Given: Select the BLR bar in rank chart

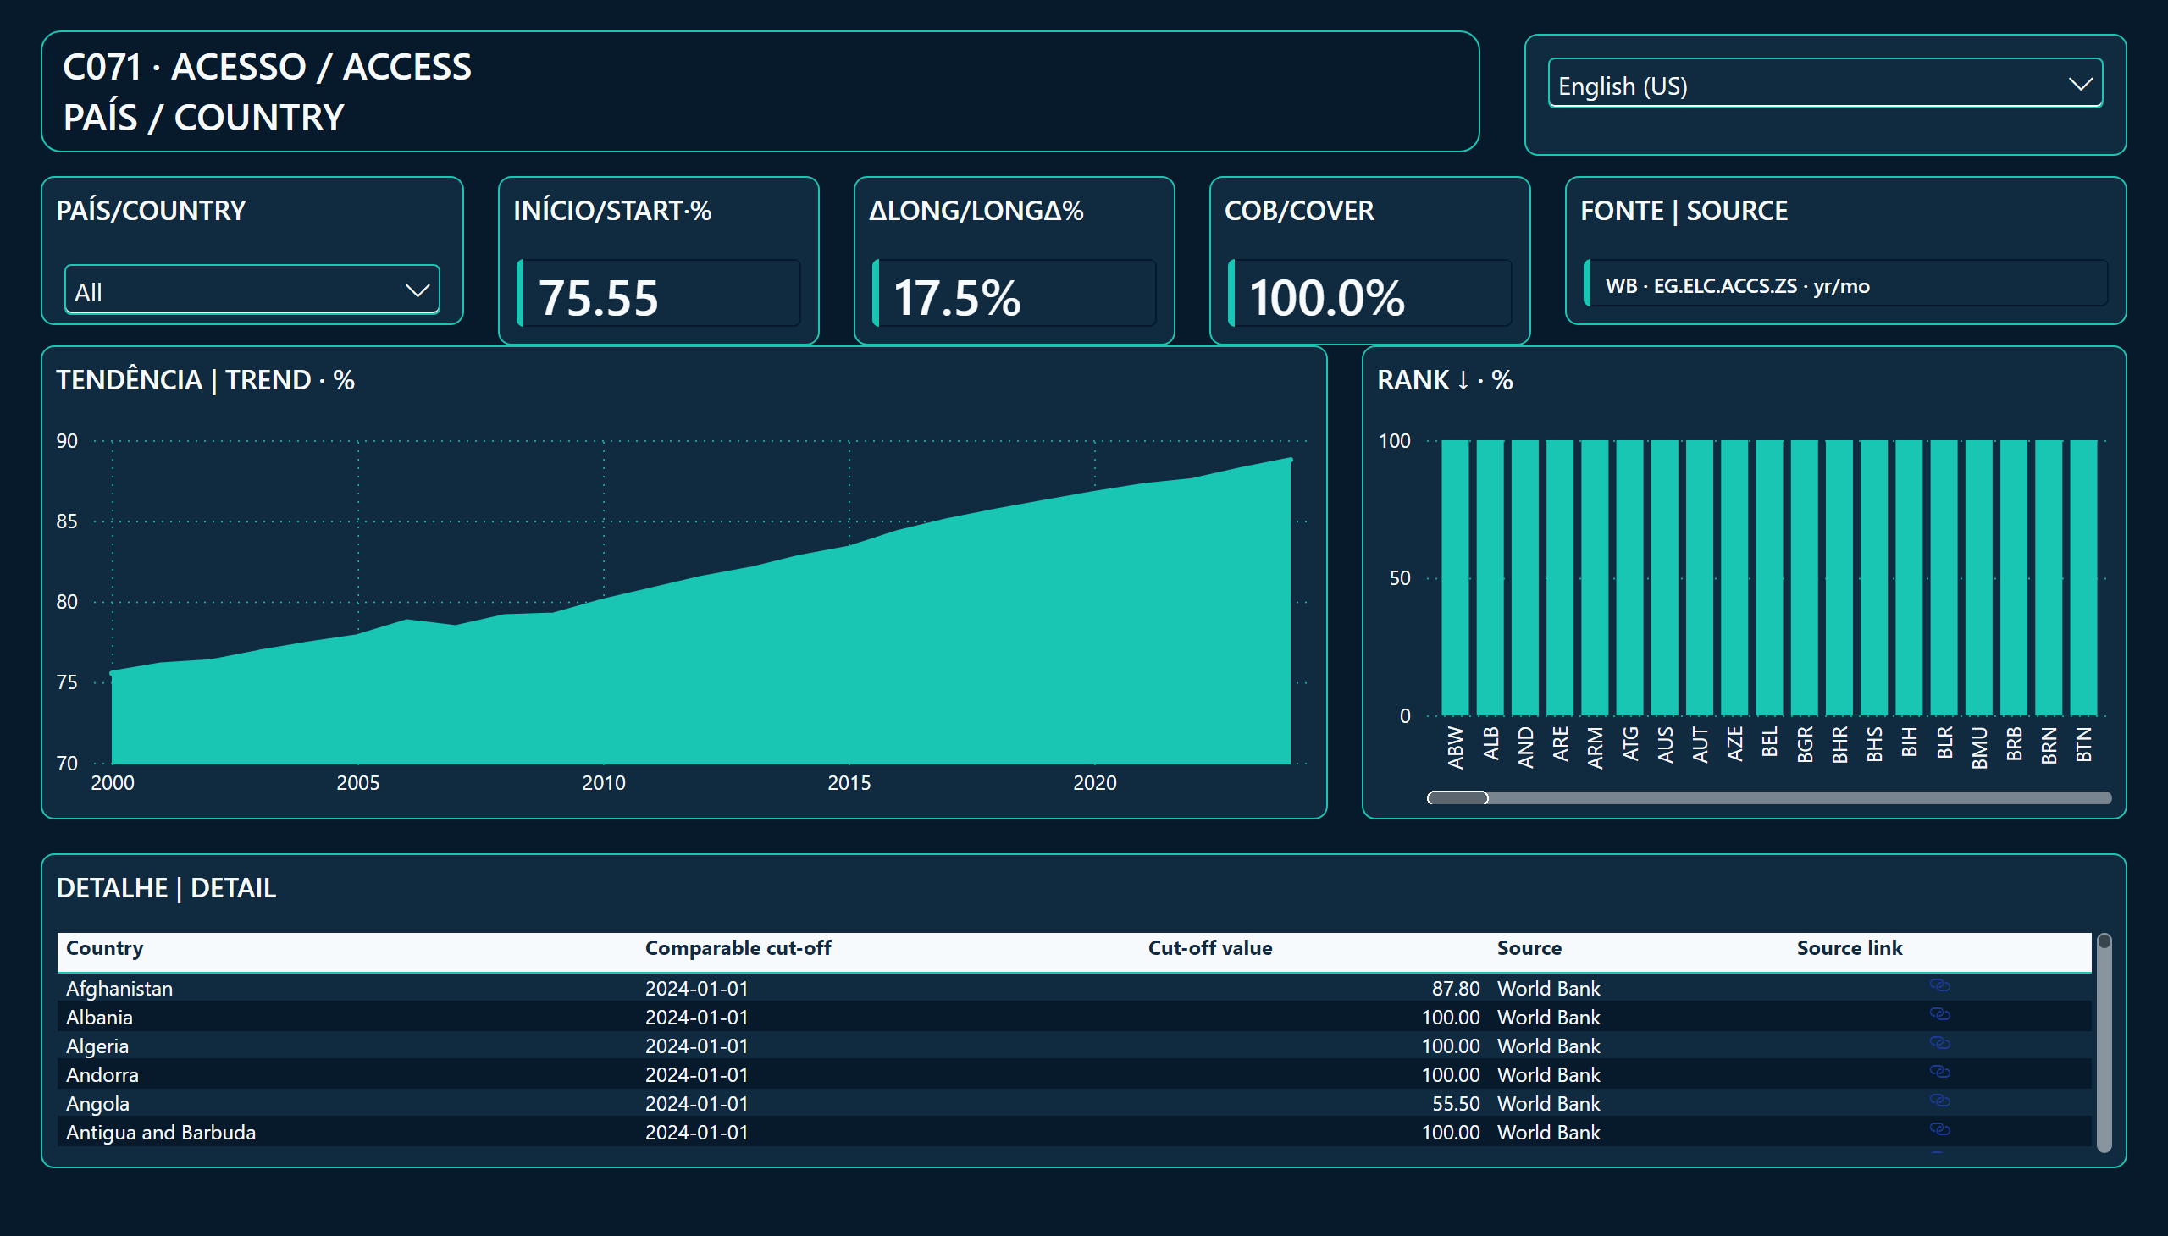Looking at the screenshot, I should 1944,578.
